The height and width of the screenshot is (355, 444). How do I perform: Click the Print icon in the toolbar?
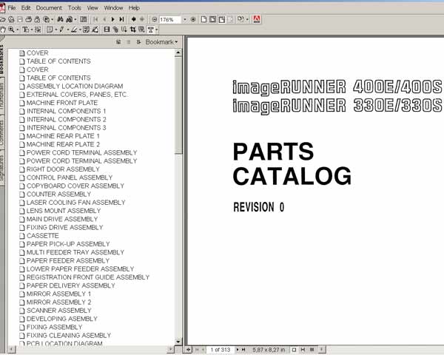[x=29, y=19]
